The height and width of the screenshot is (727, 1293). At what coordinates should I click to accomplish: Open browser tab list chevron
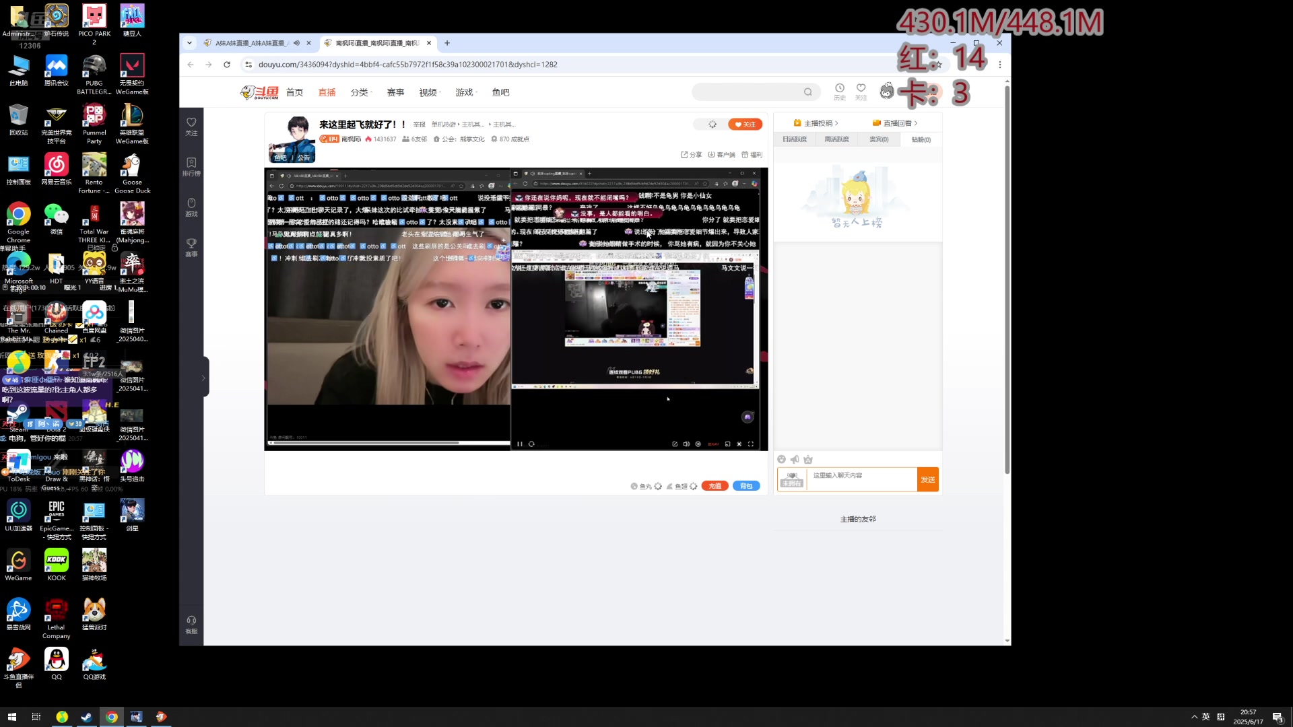click(x=189, y=43)
